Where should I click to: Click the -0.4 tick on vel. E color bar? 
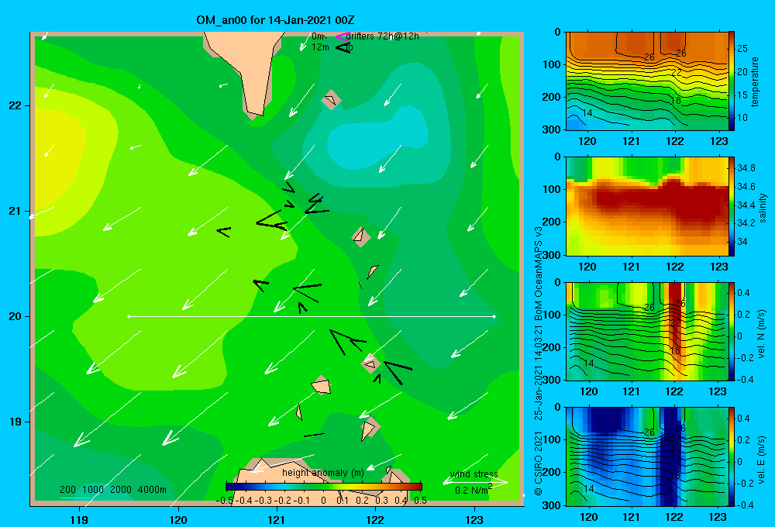(744, 505)
